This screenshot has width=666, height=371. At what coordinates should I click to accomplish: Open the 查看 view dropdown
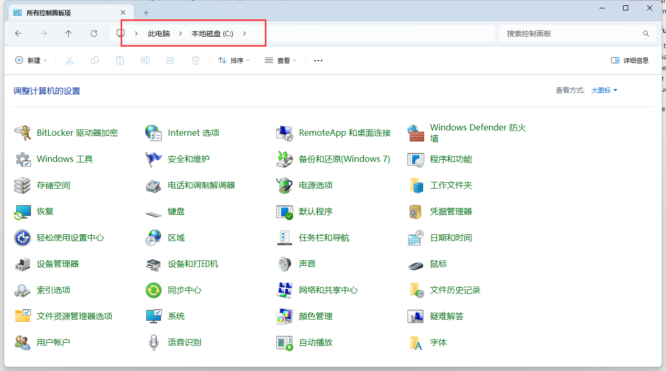pyautogui.click(x=281, y=61)
